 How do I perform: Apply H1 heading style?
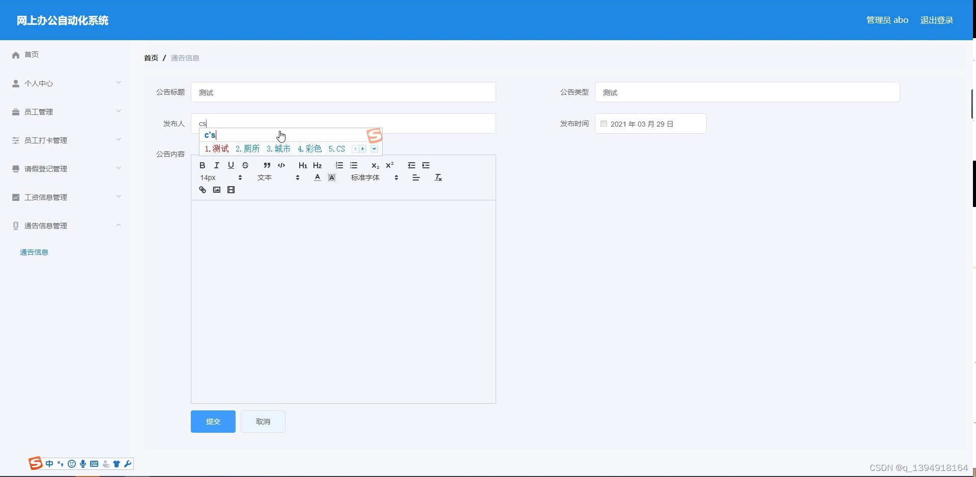(x=303, y=165)
